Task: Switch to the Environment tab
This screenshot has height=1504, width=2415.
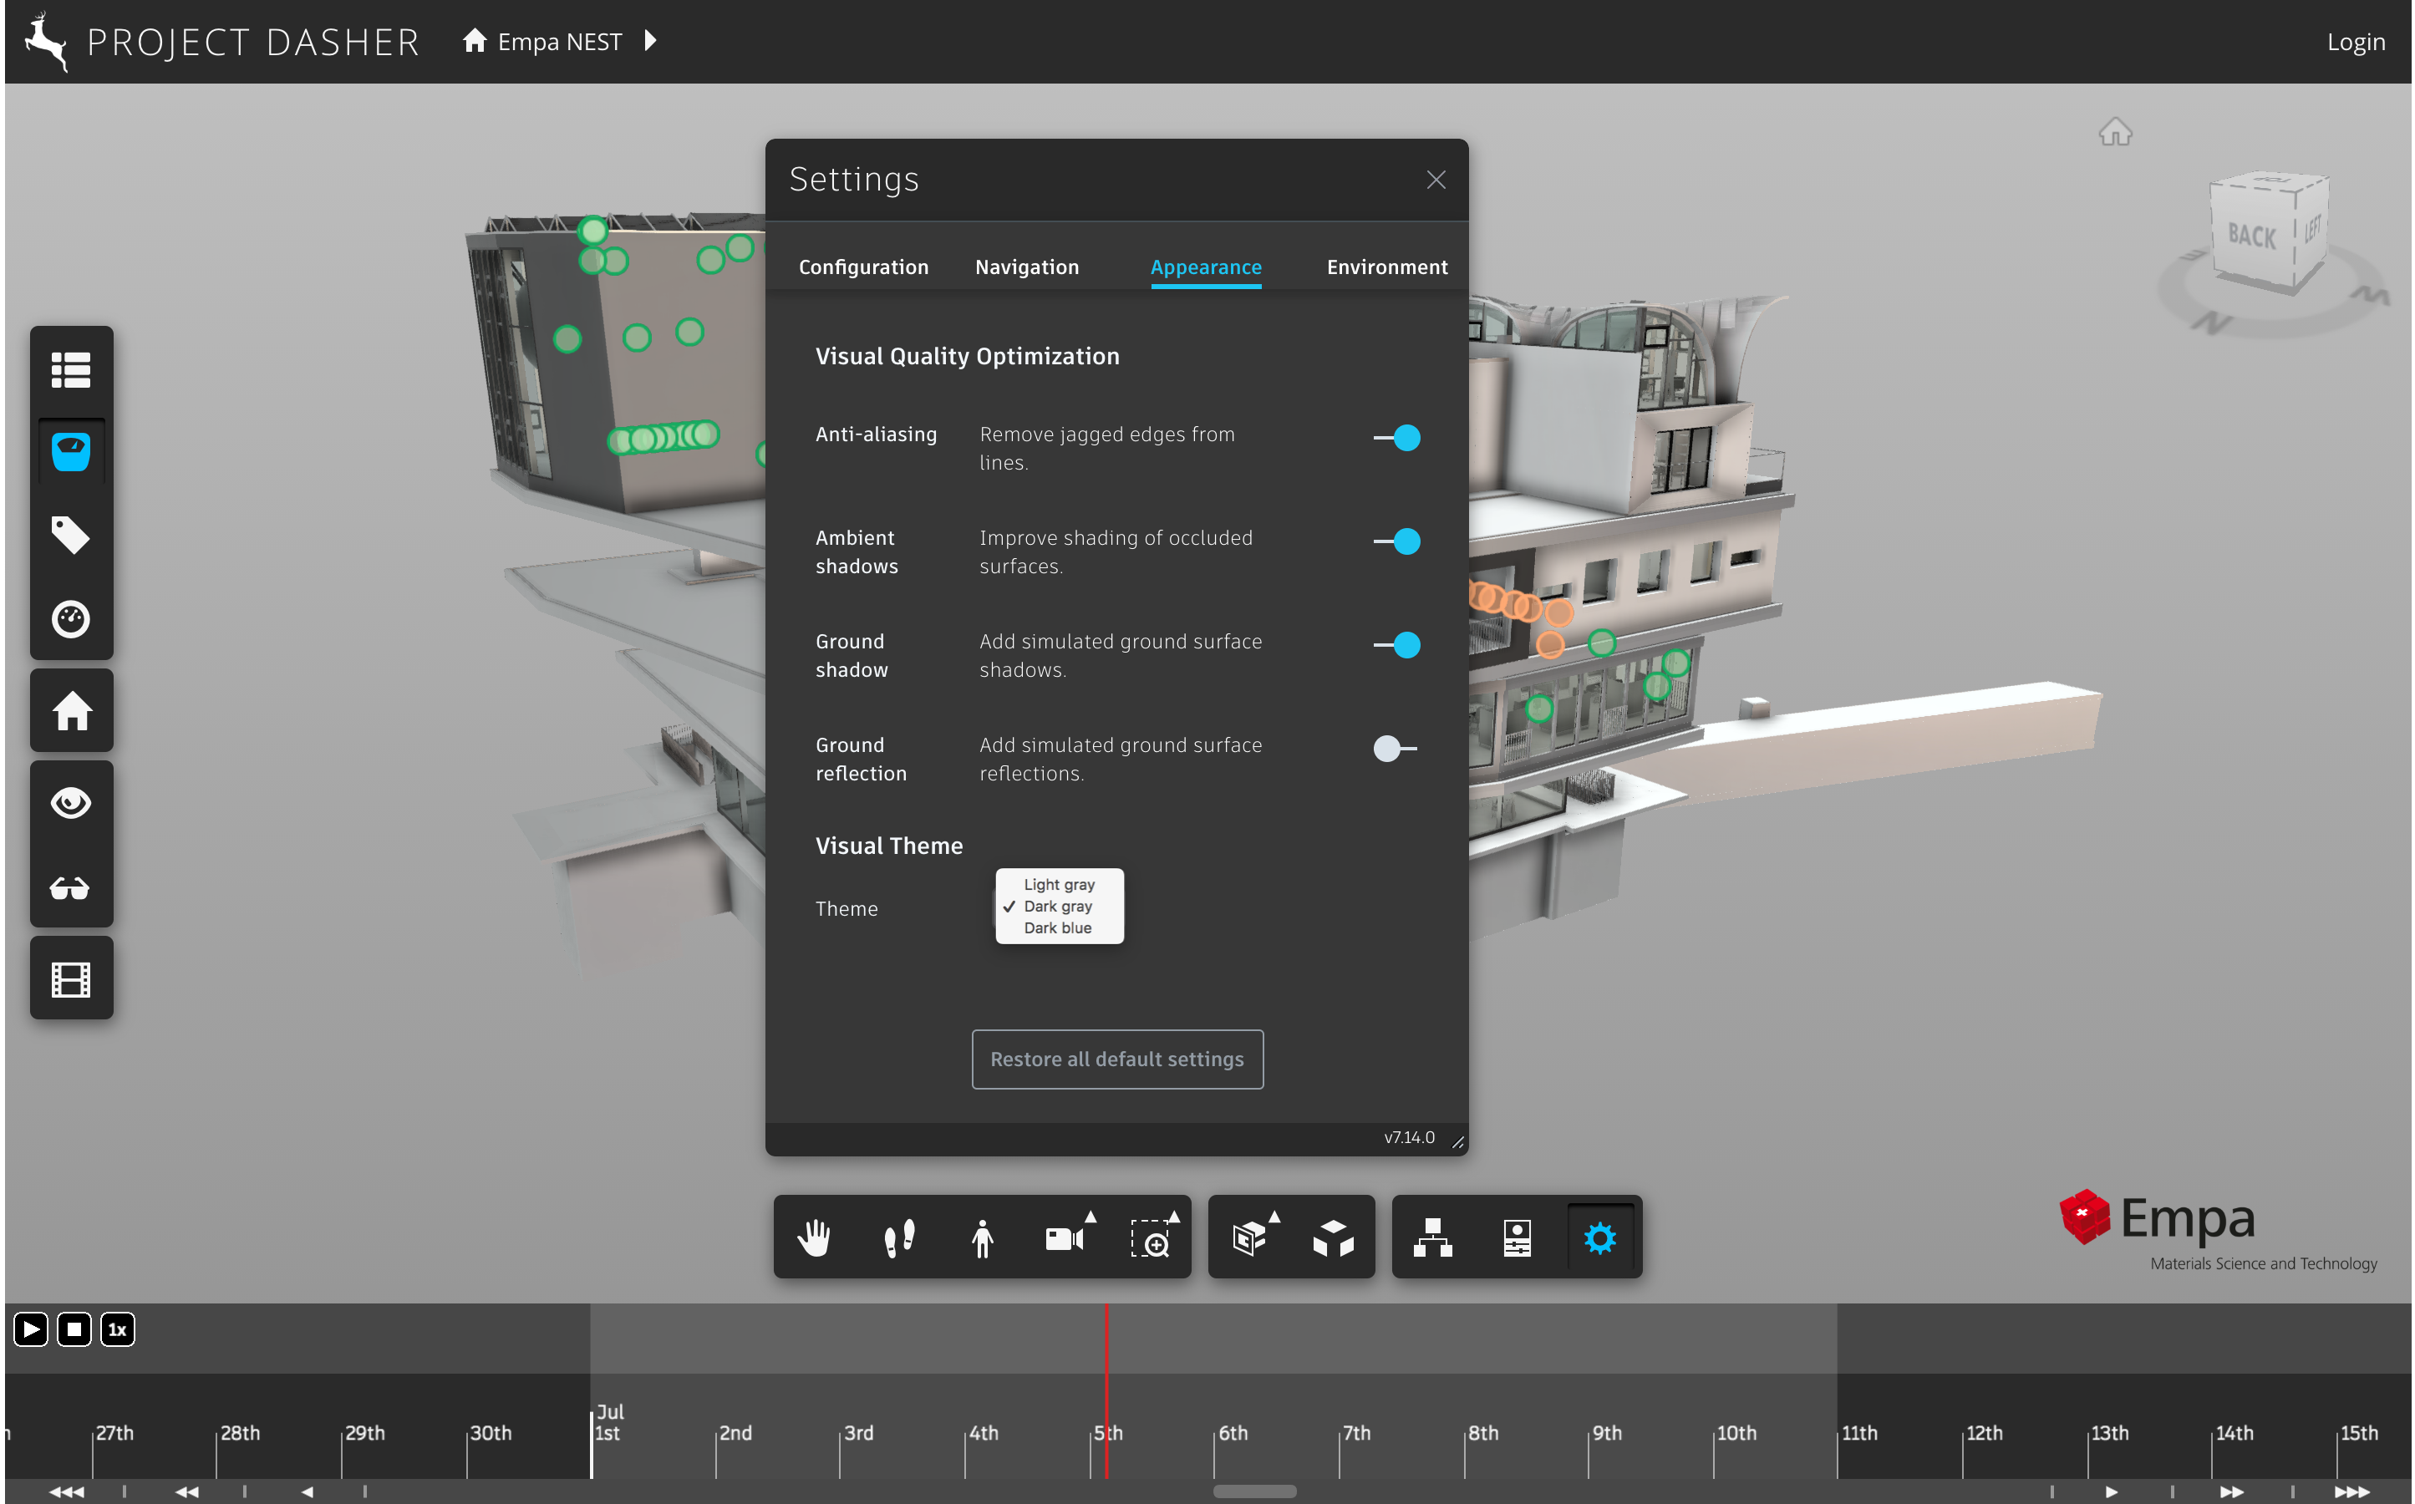Action: tap(1386, 267)
